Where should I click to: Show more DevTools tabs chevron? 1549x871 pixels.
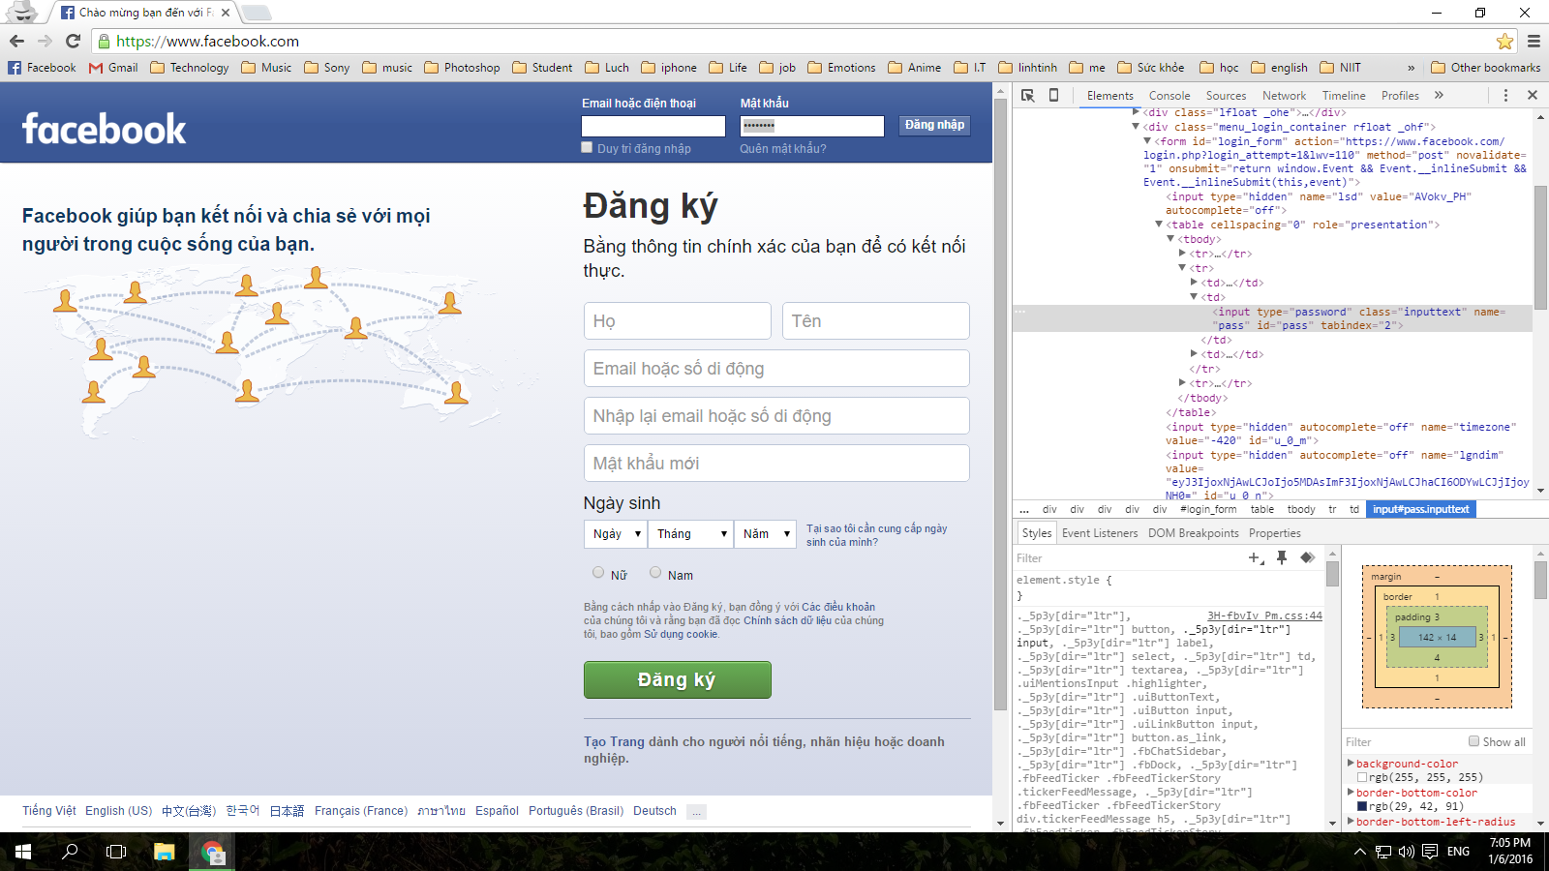tap(1439, 95)
